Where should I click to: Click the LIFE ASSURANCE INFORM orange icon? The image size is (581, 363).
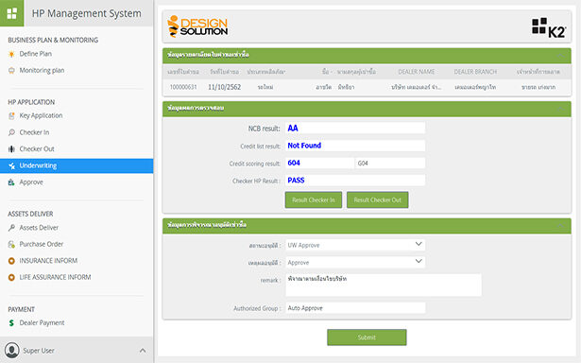[x=11, y=277]
